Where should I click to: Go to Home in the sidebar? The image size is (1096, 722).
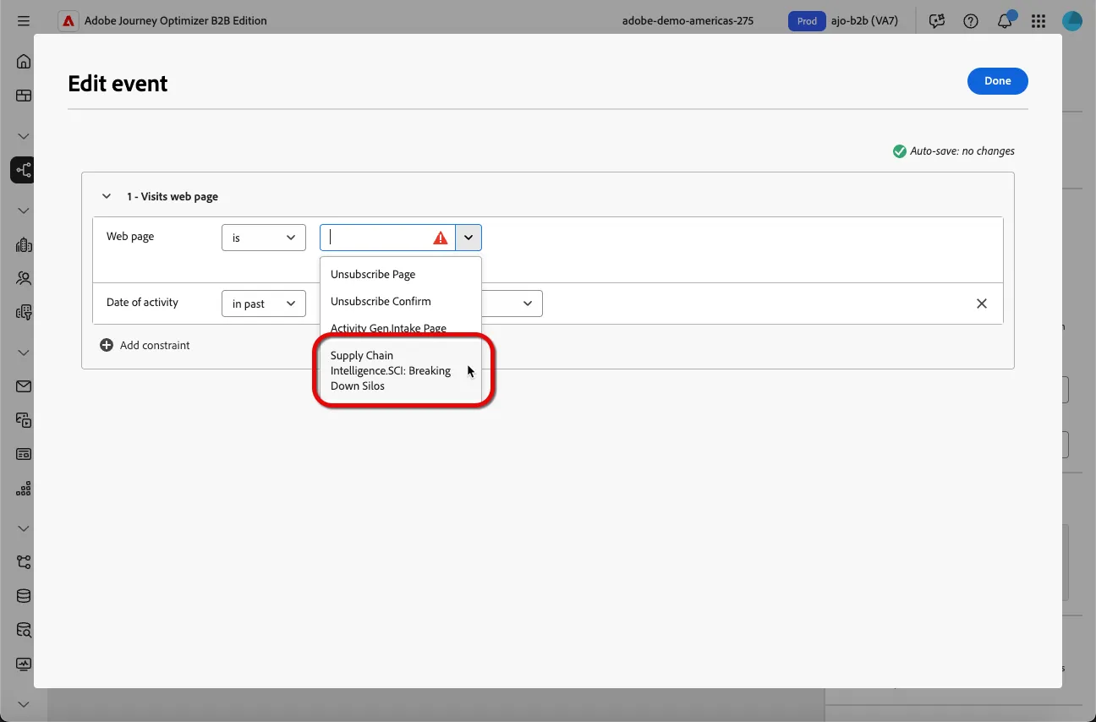pos(24,61)
